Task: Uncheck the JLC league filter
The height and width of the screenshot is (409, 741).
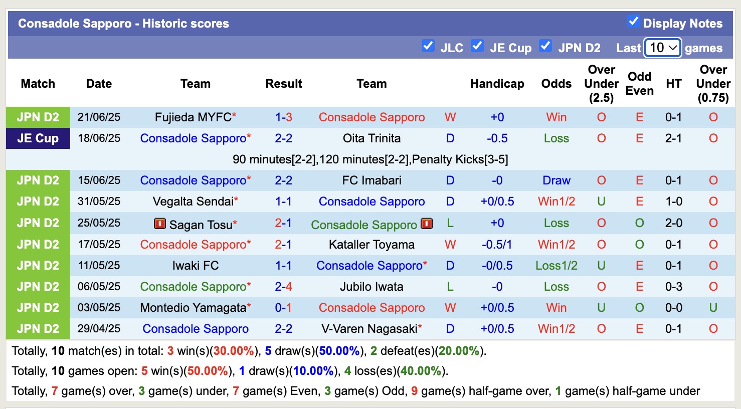Action: (428, 46)
